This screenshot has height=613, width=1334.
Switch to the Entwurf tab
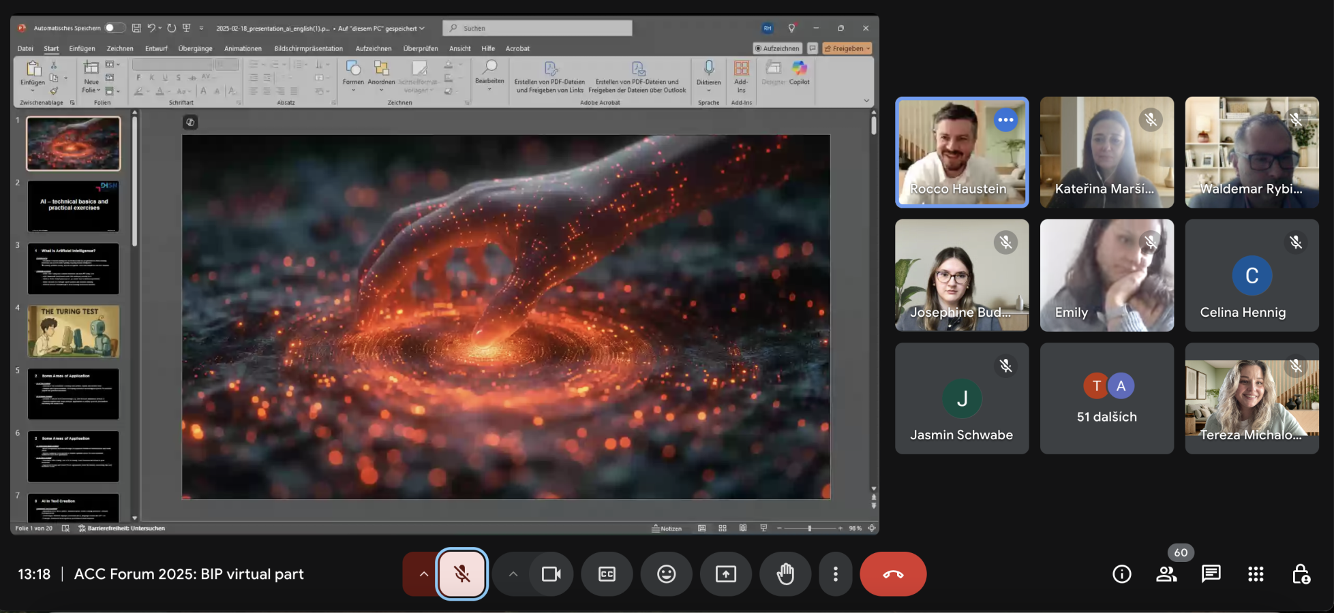(x=156, y=48)
